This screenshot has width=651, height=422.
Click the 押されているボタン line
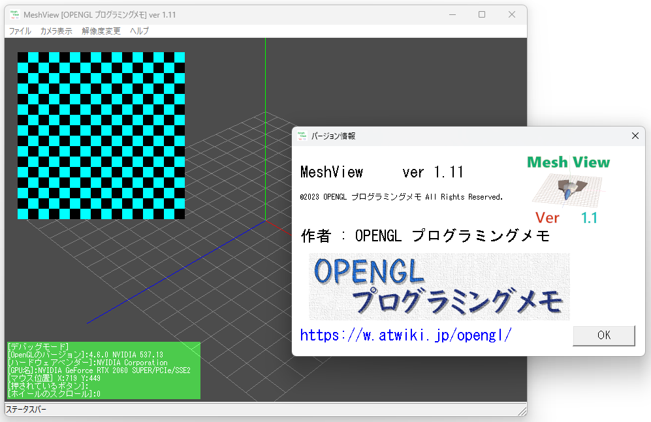tap(48, 386)
